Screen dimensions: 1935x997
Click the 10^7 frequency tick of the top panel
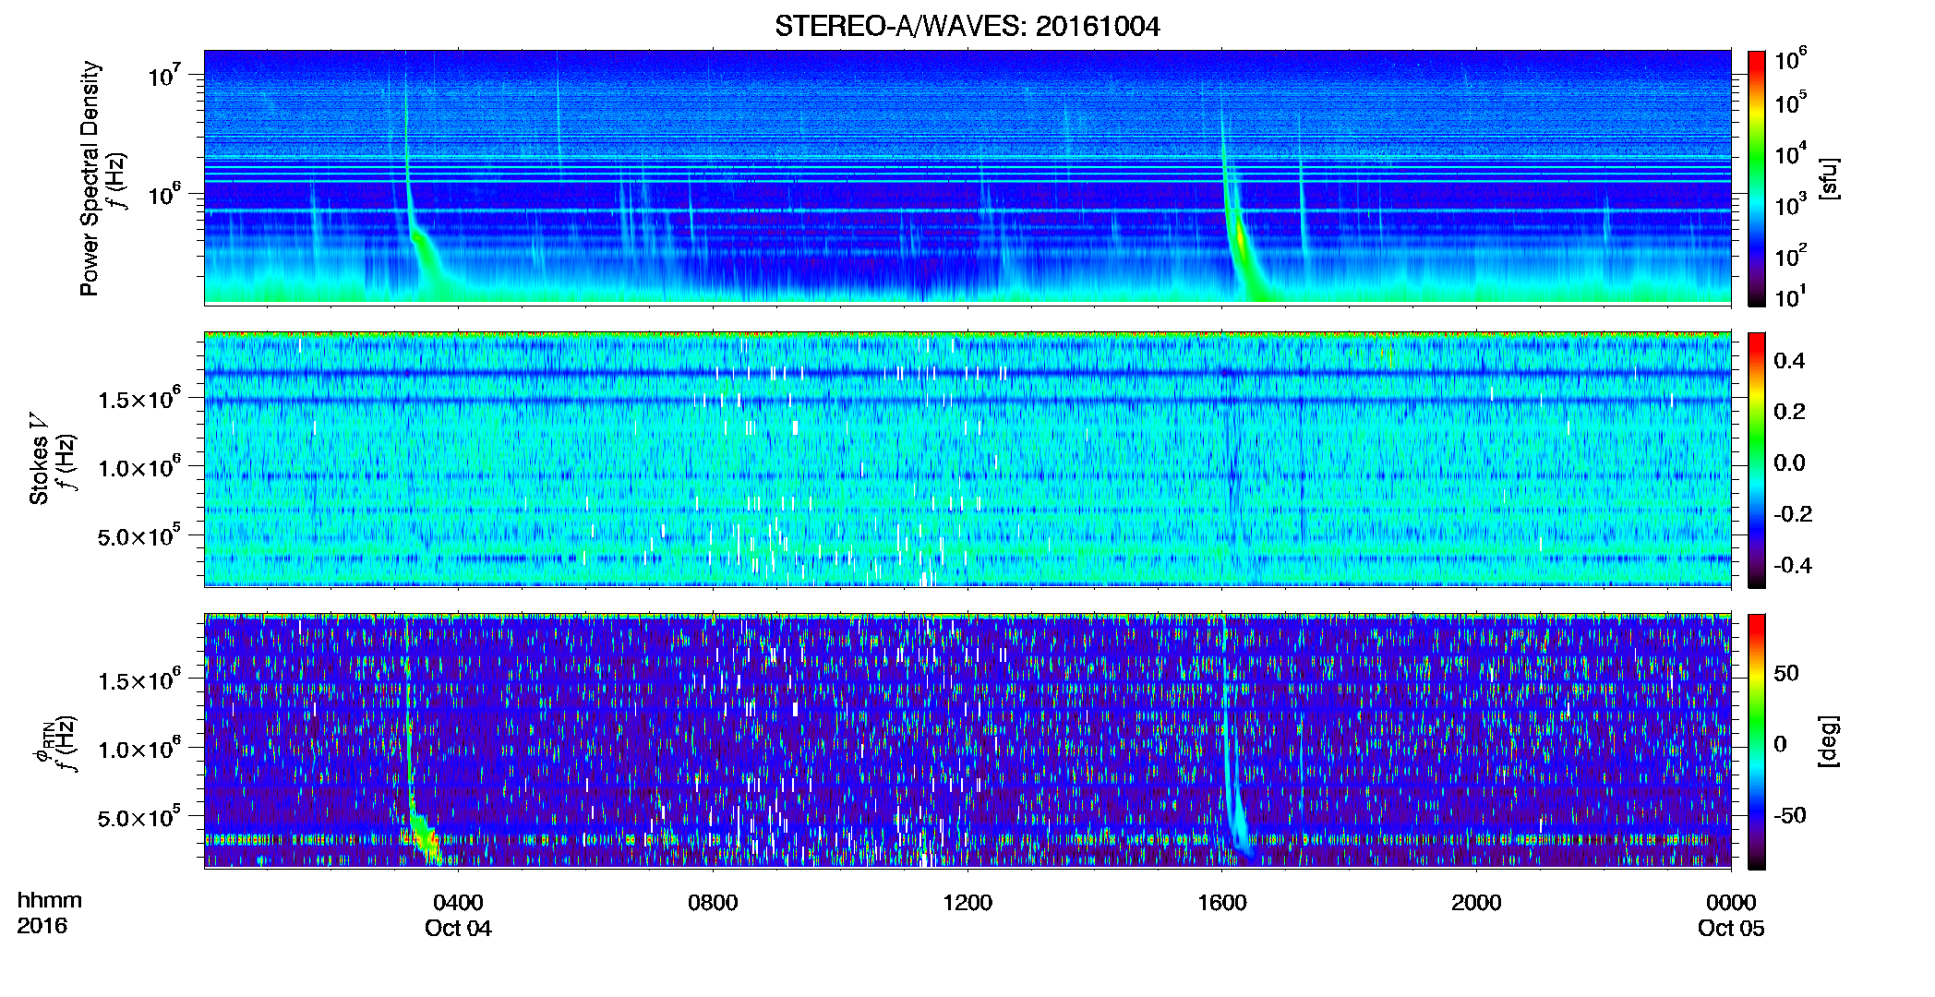[x=163, y=75]
